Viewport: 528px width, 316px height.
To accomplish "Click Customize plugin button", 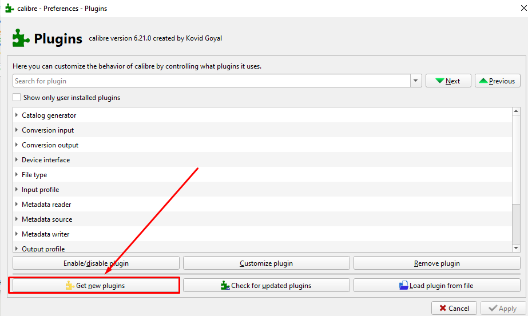I will pos(267,263).
